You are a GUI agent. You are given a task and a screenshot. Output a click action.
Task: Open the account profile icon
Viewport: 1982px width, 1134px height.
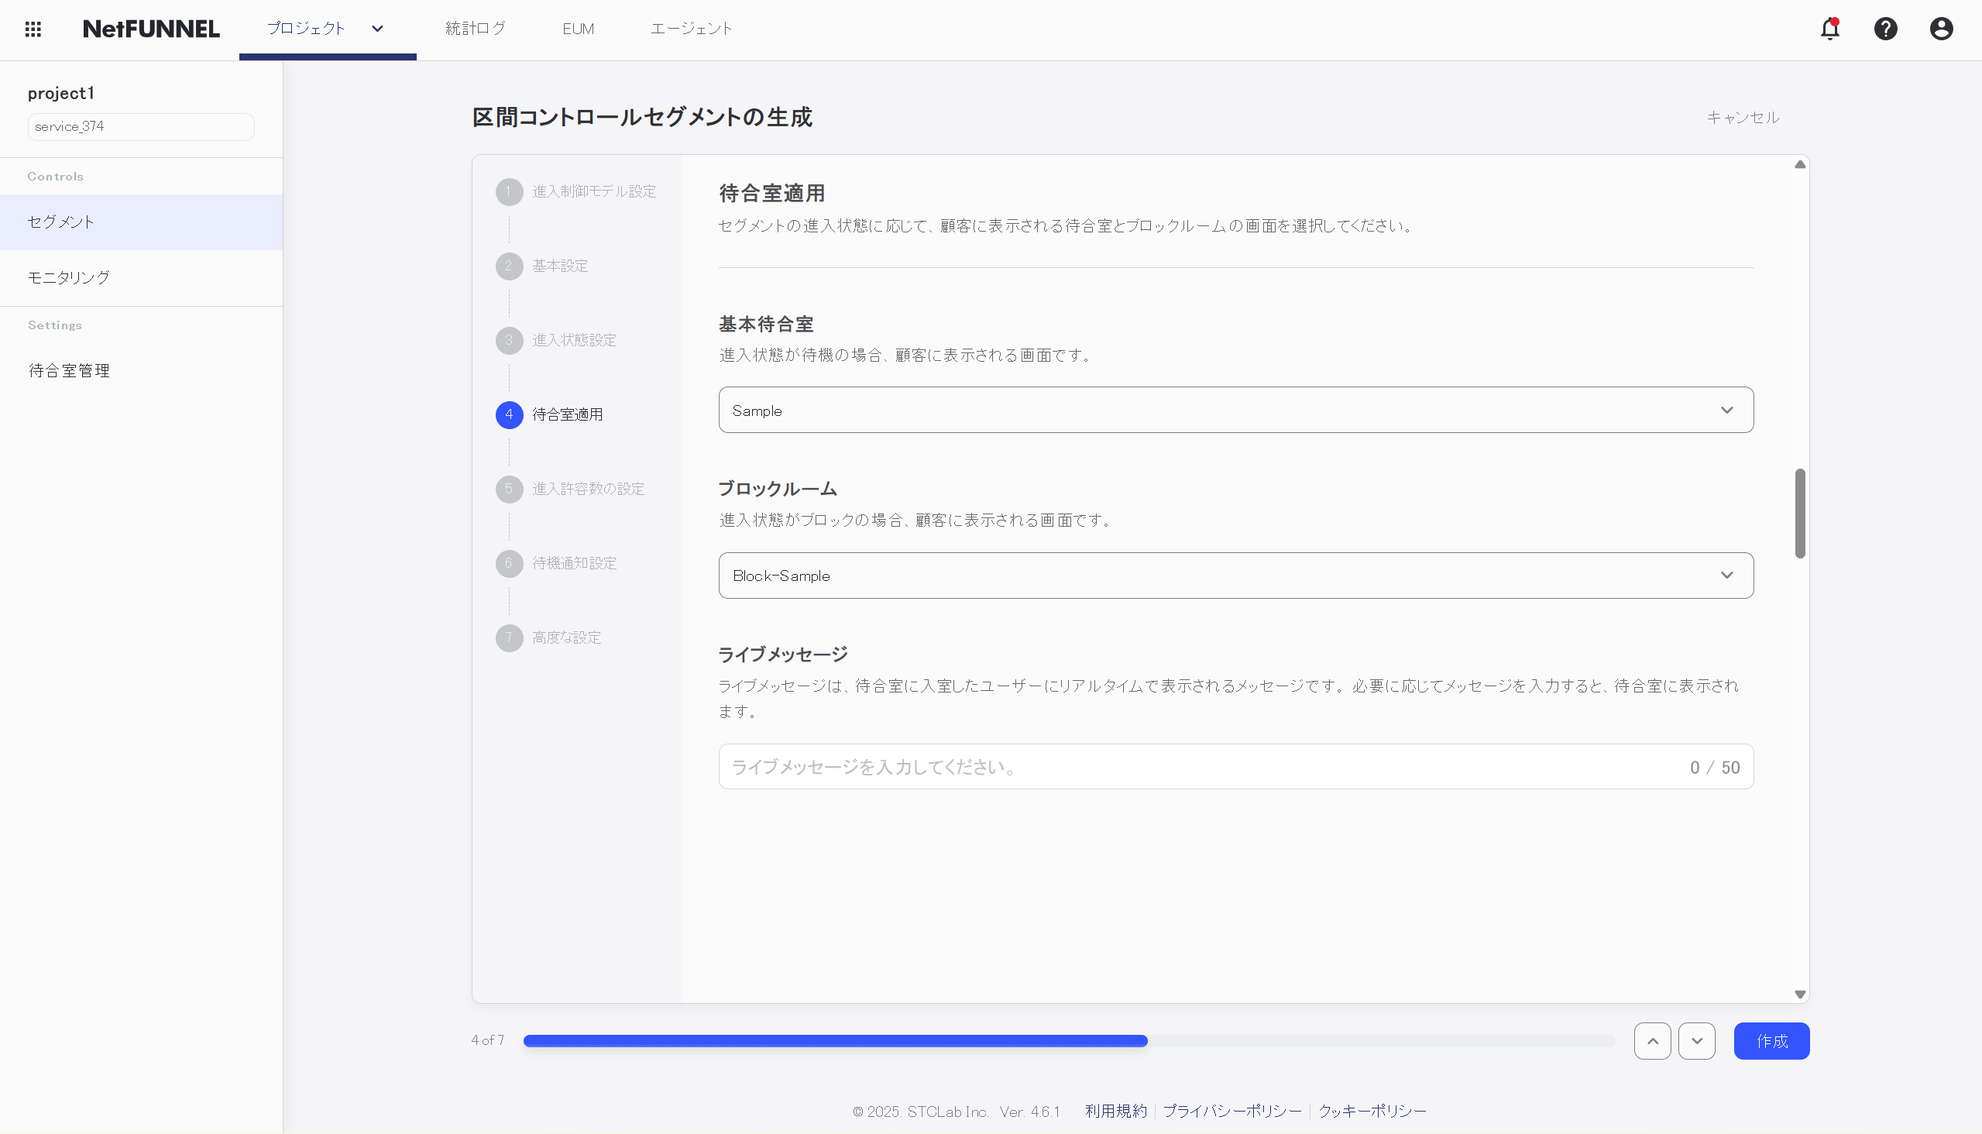[x=1941, y=29]
